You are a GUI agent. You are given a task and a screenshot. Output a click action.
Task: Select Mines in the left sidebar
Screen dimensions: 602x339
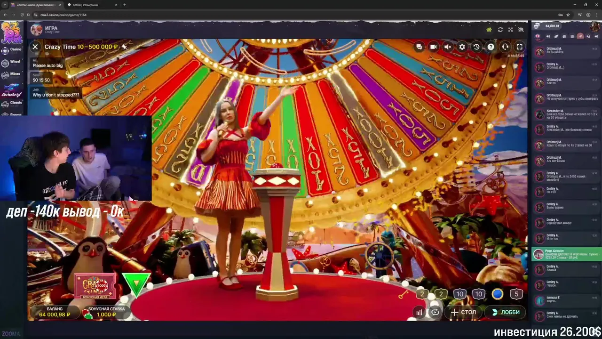pyautogui.click(x=11, y=74)
